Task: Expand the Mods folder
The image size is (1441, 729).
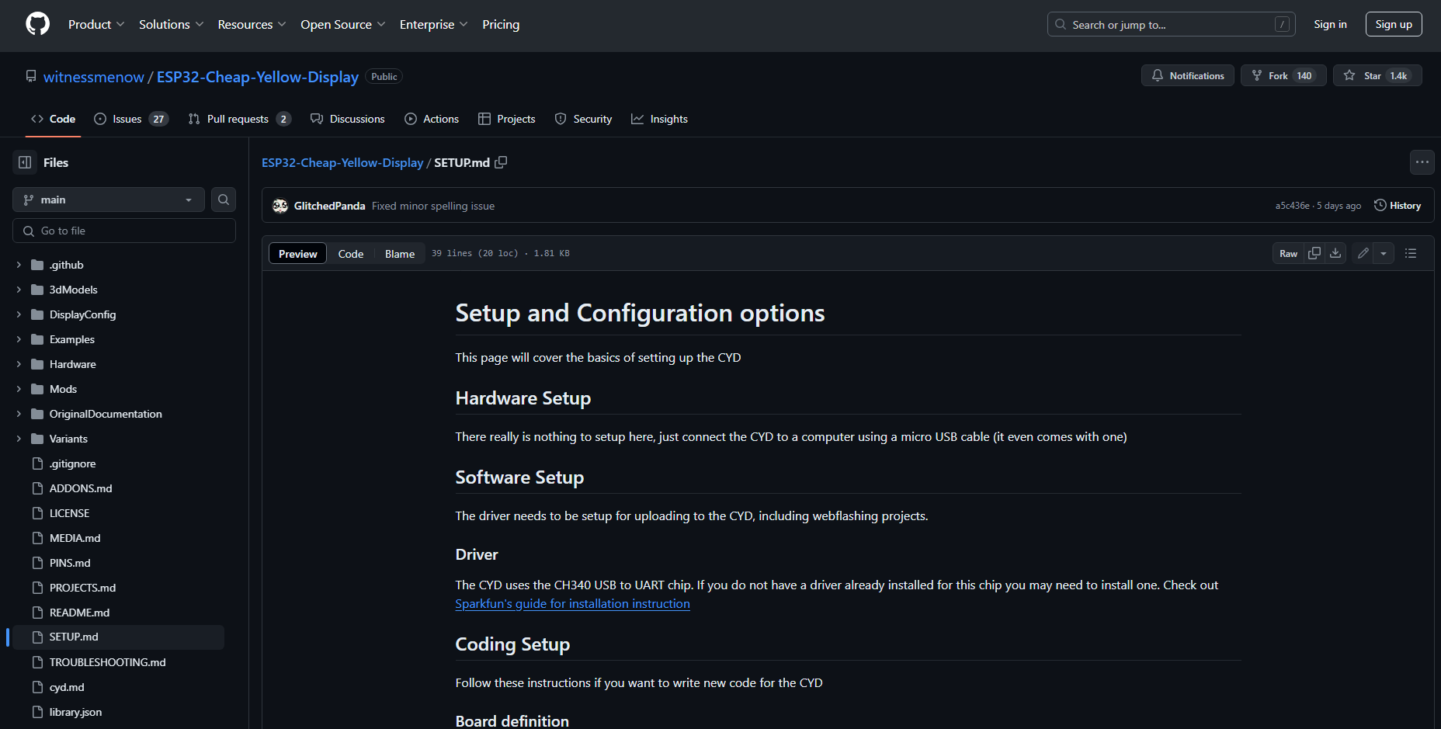Action: click(x=19, y=389)
